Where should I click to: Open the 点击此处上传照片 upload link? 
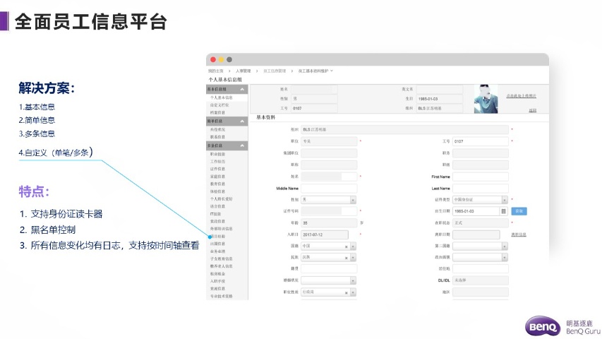522,96
